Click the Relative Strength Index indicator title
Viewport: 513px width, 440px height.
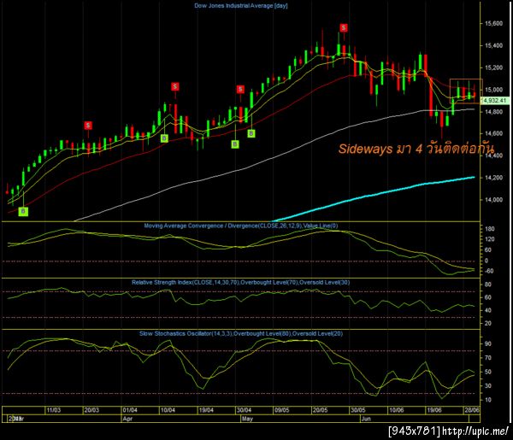(x=241, y=282)
